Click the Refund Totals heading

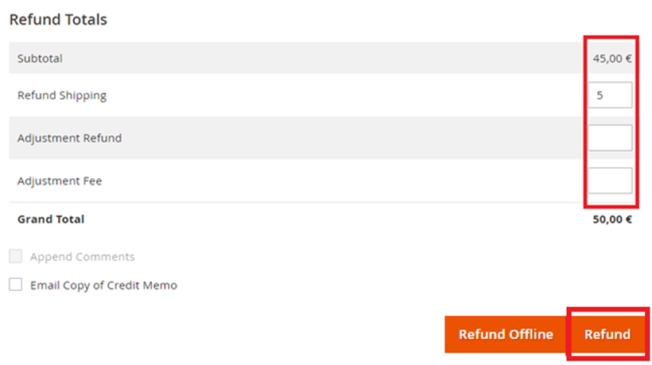click(58, 19)
